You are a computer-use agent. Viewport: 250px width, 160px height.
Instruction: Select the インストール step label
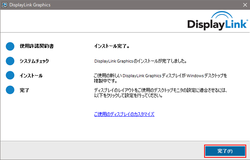31,75
